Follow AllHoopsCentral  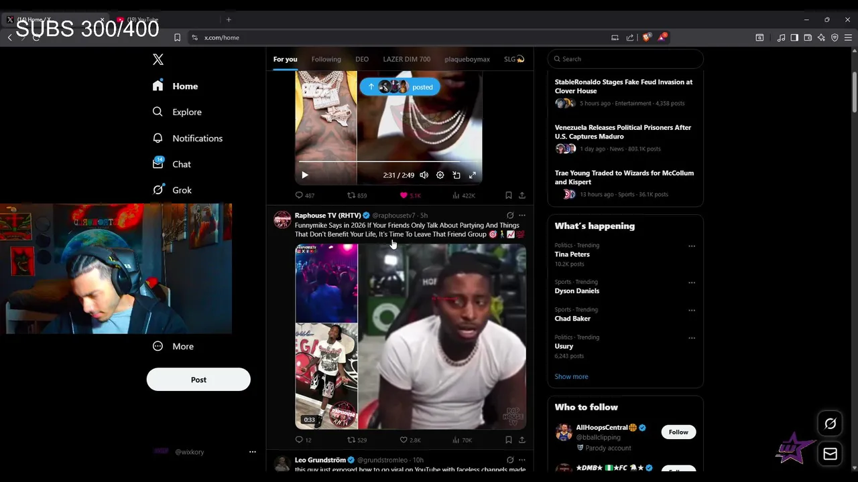coord(678,432)
